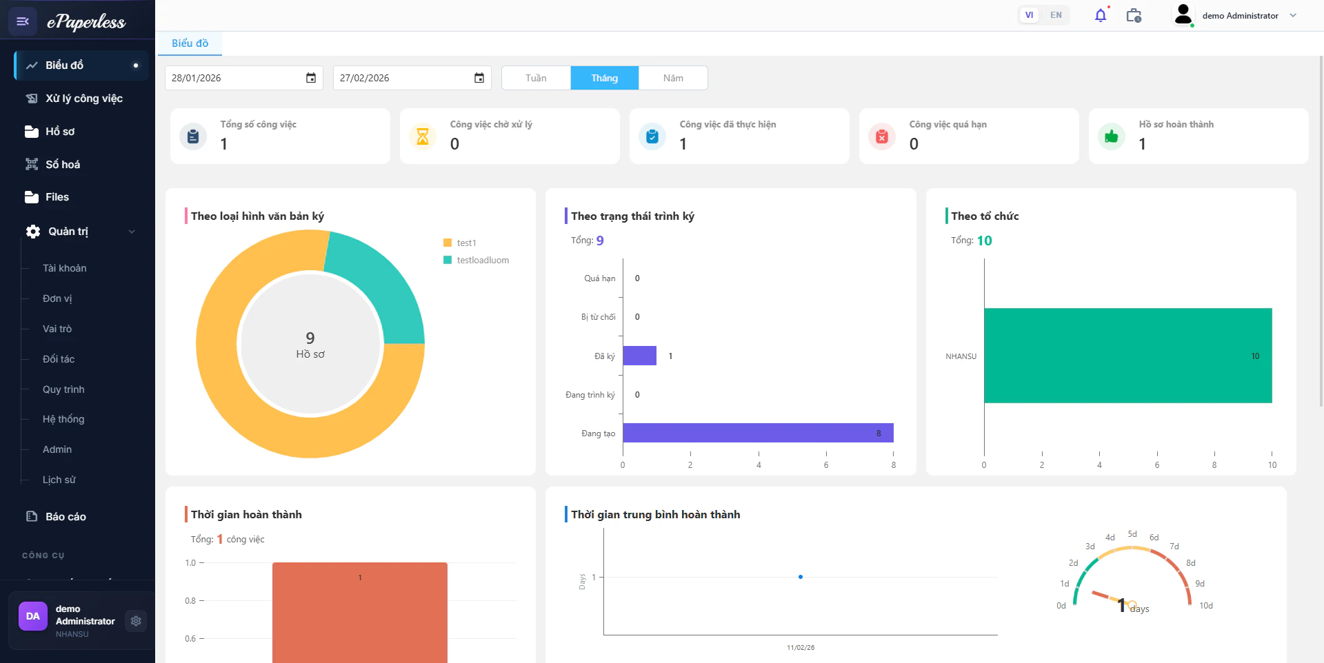Open Báo cáo from the sidebar
This screenshot has width=1324, height=663.
click(66, 516)
